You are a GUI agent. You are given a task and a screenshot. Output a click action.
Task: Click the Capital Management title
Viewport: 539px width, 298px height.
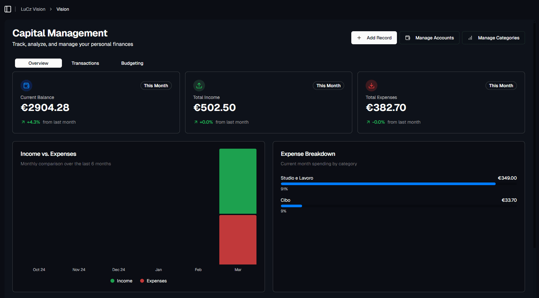(60, 33)
